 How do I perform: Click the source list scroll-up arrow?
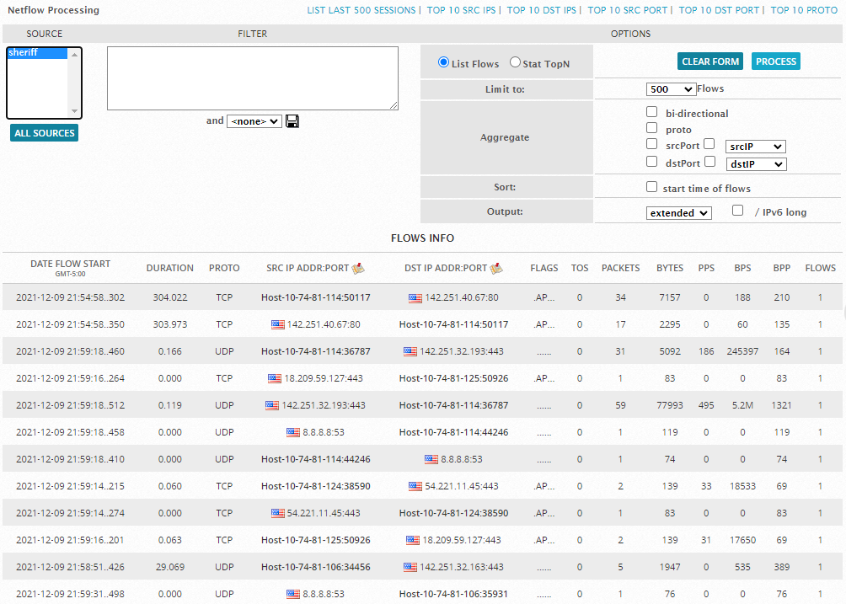tap(74, 55)
